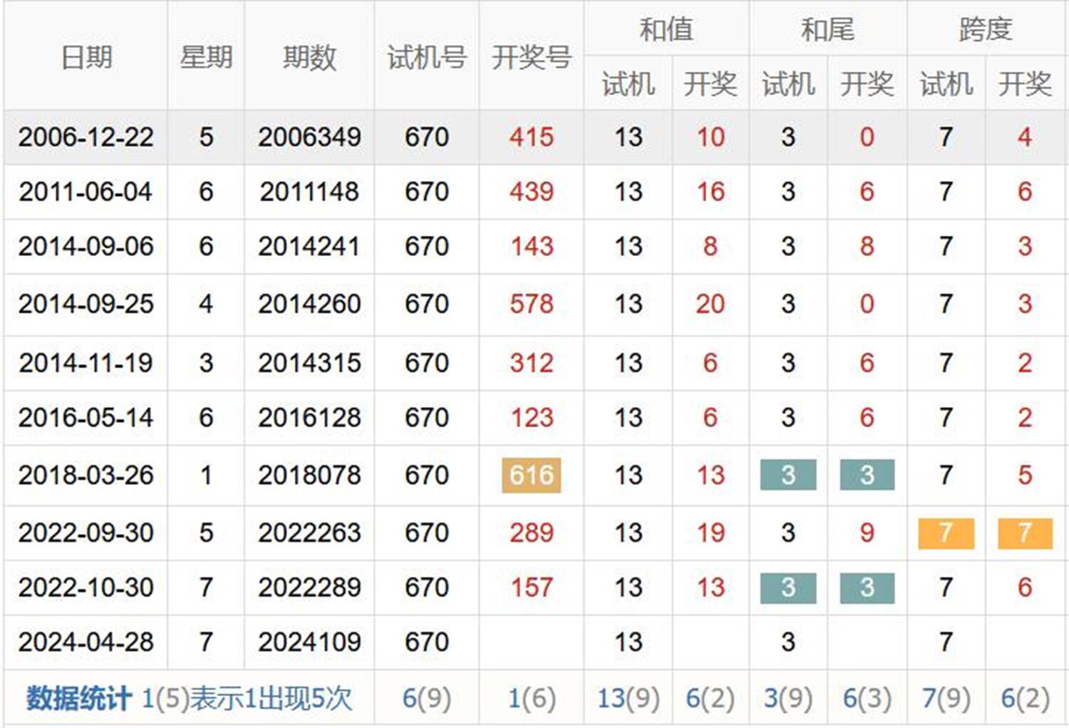This screenshot has width=1069, height=728.
Task: Click the 7(9) statistic under 跨度 试机
Action: tap(946, 698)
